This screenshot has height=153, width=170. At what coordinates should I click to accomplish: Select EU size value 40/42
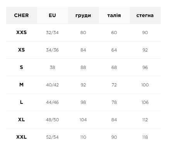[x=52, y=85]
